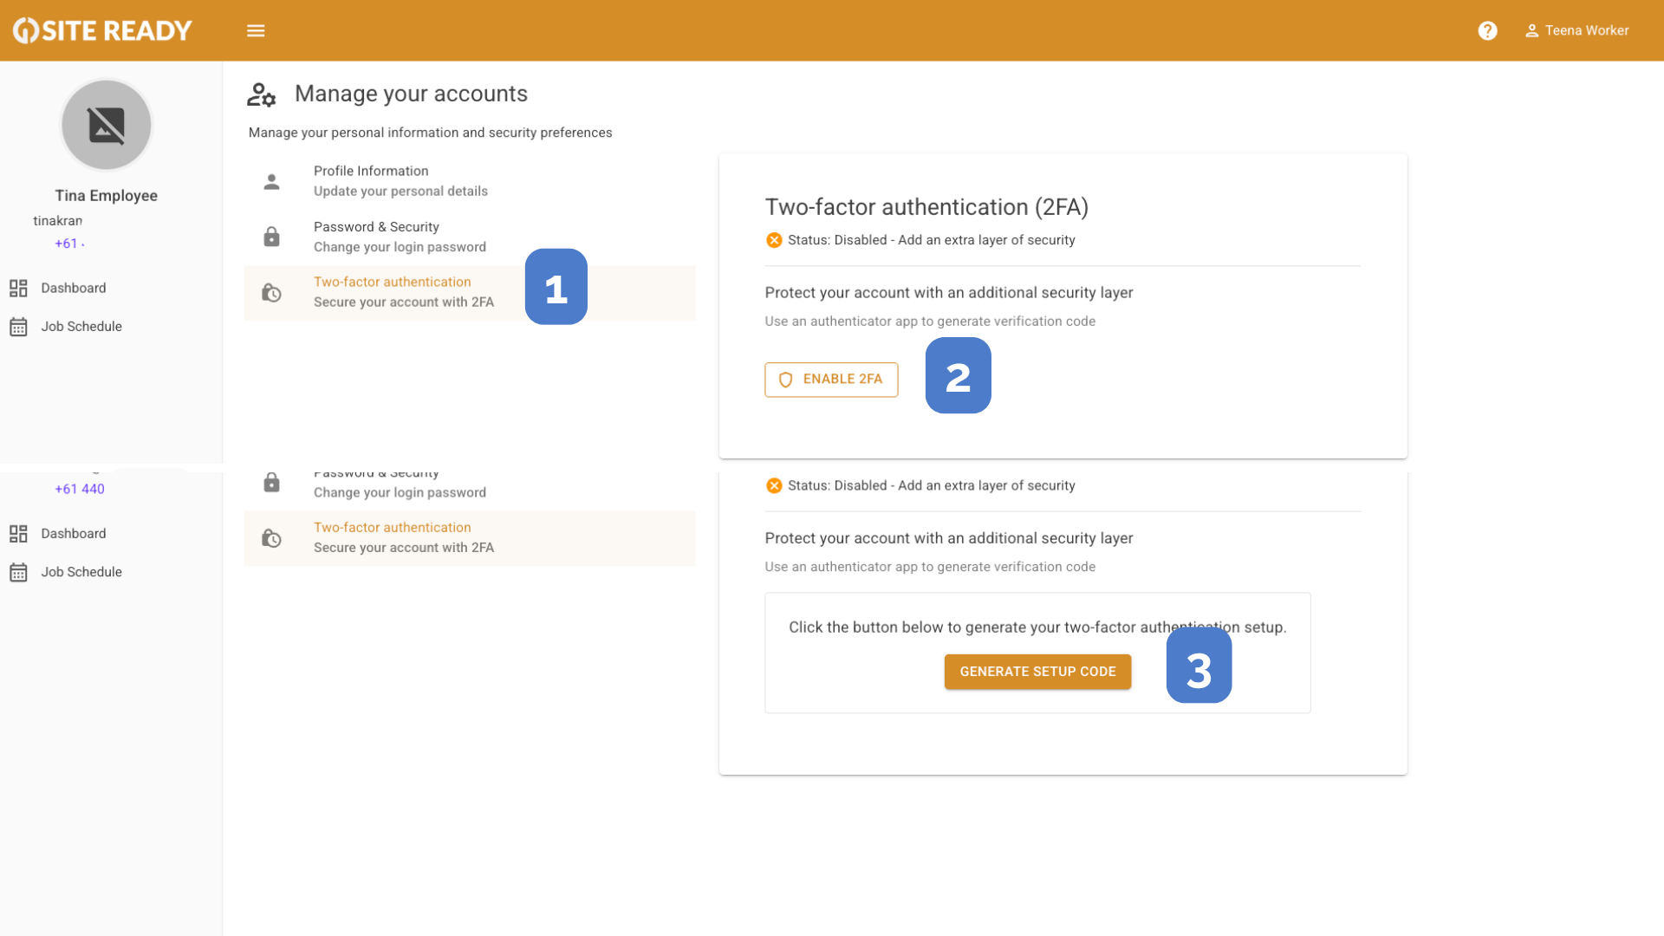Click the blue step 3 marker
The image size is (1664, 936).
[1199, 666]
